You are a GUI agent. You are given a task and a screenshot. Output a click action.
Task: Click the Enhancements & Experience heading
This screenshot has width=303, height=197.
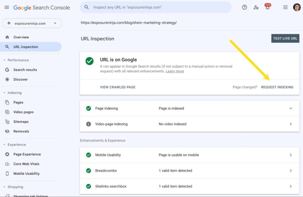(103, 140)
